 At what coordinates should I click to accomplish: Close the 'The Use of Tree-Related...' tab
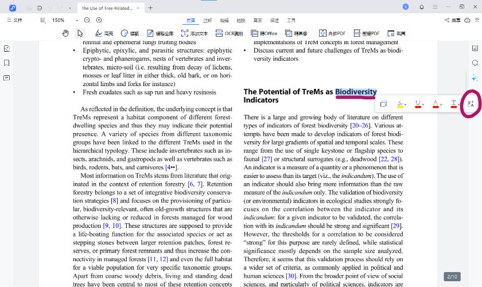click(138, 8)
